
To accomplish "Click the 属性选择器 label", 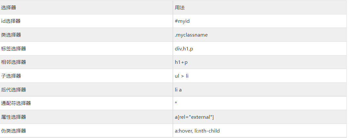I will pyautogui.click(x=14, y=117).
